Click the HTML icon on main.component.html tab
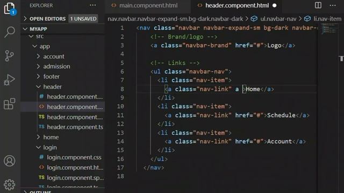The height and width of the screenshot is (193, 344). click(113, 5)
